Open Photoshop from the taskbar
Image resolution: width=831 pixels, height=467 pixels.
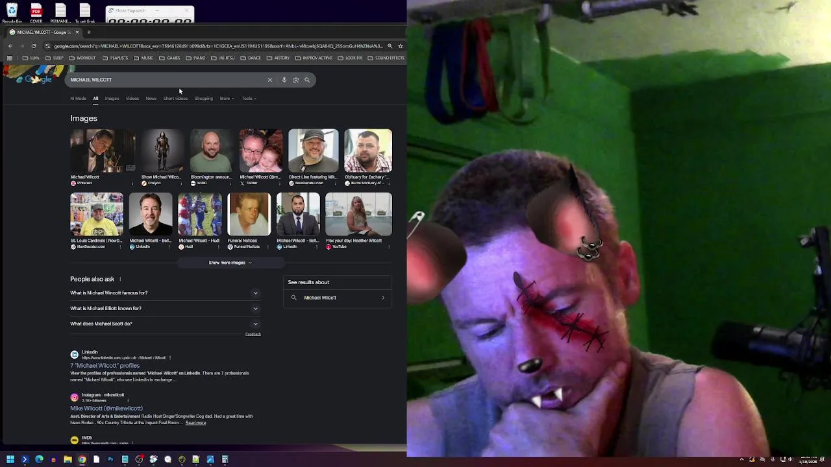coord(110,459)
